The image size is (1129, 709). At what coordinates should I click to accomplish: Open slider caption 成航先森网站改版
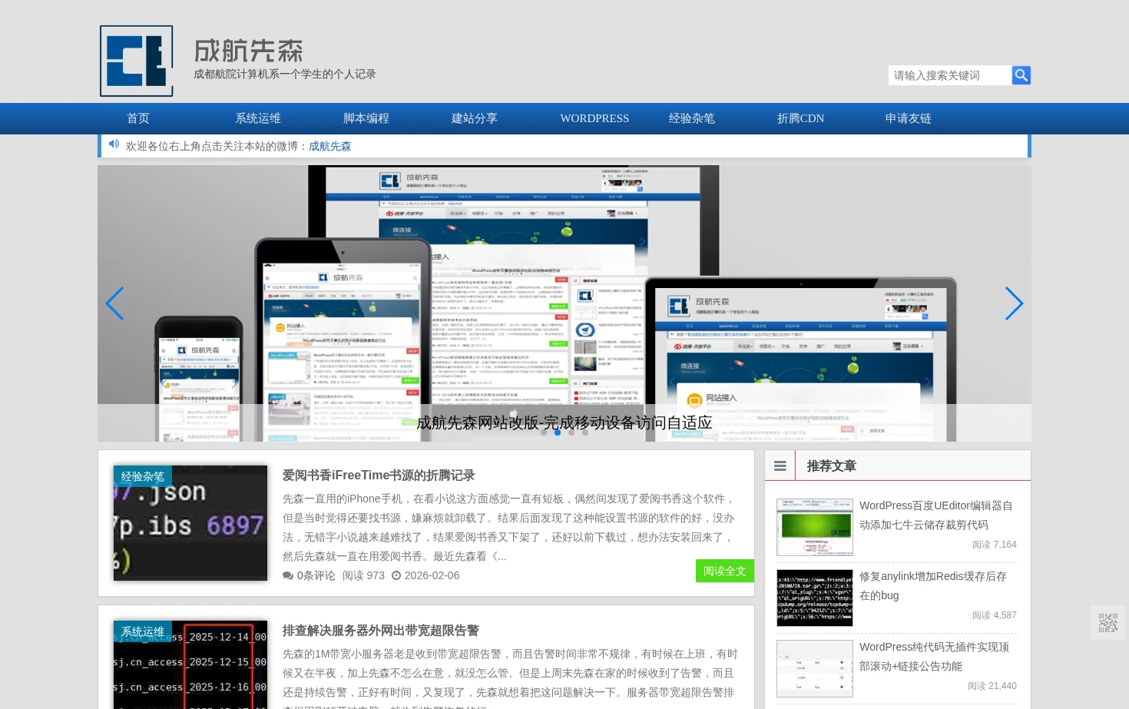tap(564, 422)
